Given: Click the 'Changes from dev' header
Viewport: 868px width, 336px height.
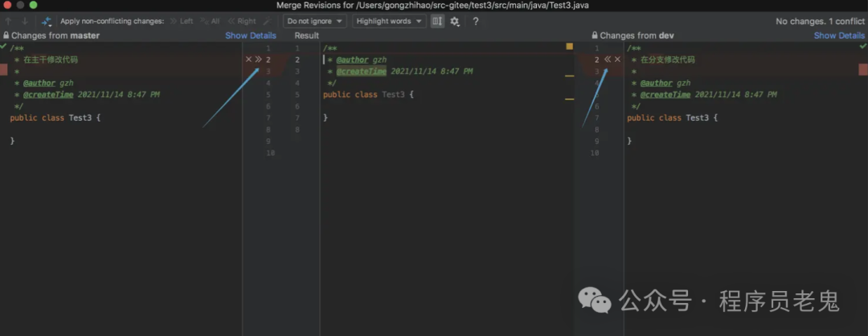Looking at the screenshot, I should (x=637, y=35).
